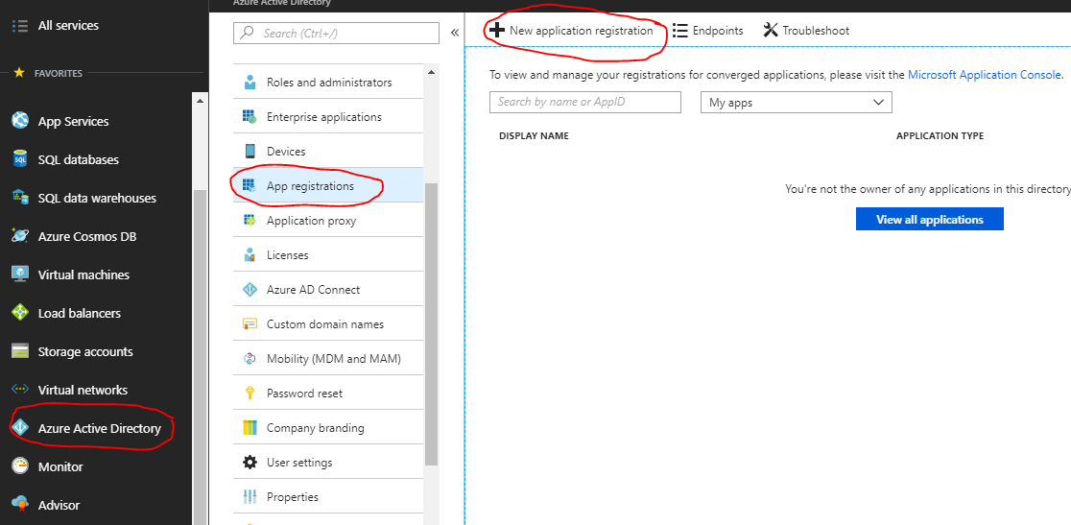1071x525 pixels.
Task: Click the Mobility (MDM and MAM) icon
Action: 250,358
